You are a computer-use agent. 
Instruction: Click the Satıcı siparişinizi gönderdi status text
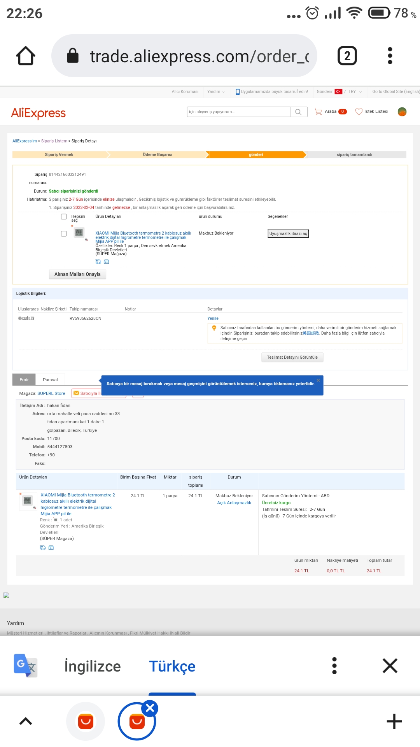click(73, 191)
